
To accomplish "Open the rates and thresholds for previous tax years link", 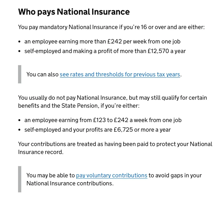I will (x=120, y=74).
